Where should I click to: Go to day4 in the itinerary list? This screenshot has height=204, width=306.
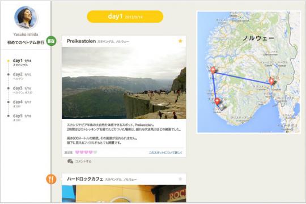click(22, 104)
